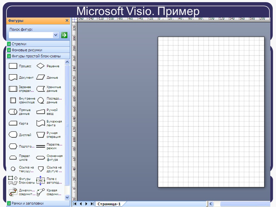Click the Ссылка на текущу... circle shape
Screen dimensions: 276x207
[13, 169]
